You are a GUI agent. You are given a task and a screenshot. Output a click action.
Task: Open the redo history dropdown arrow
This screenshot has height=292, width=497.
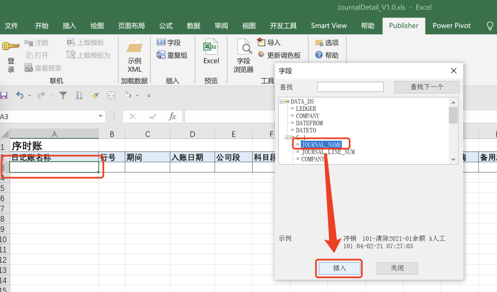coord(51,95)
